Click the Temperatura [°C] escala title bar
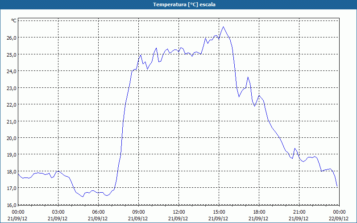This screenshot has height=223, width=357. pos(178,4)
